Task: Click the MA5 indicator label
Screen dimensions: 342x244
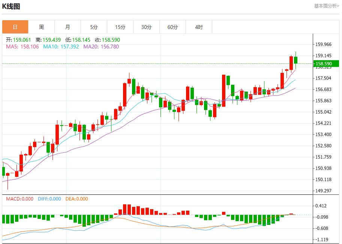Action: [x=22, y=47]
